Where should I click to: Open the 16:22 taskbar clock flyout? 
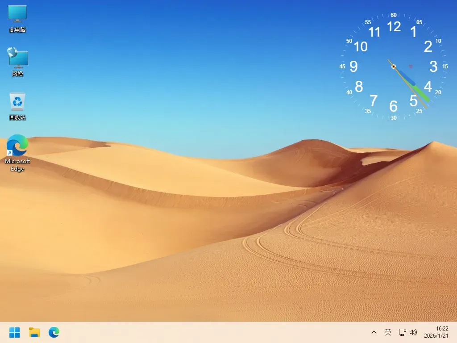coord(442,329)
